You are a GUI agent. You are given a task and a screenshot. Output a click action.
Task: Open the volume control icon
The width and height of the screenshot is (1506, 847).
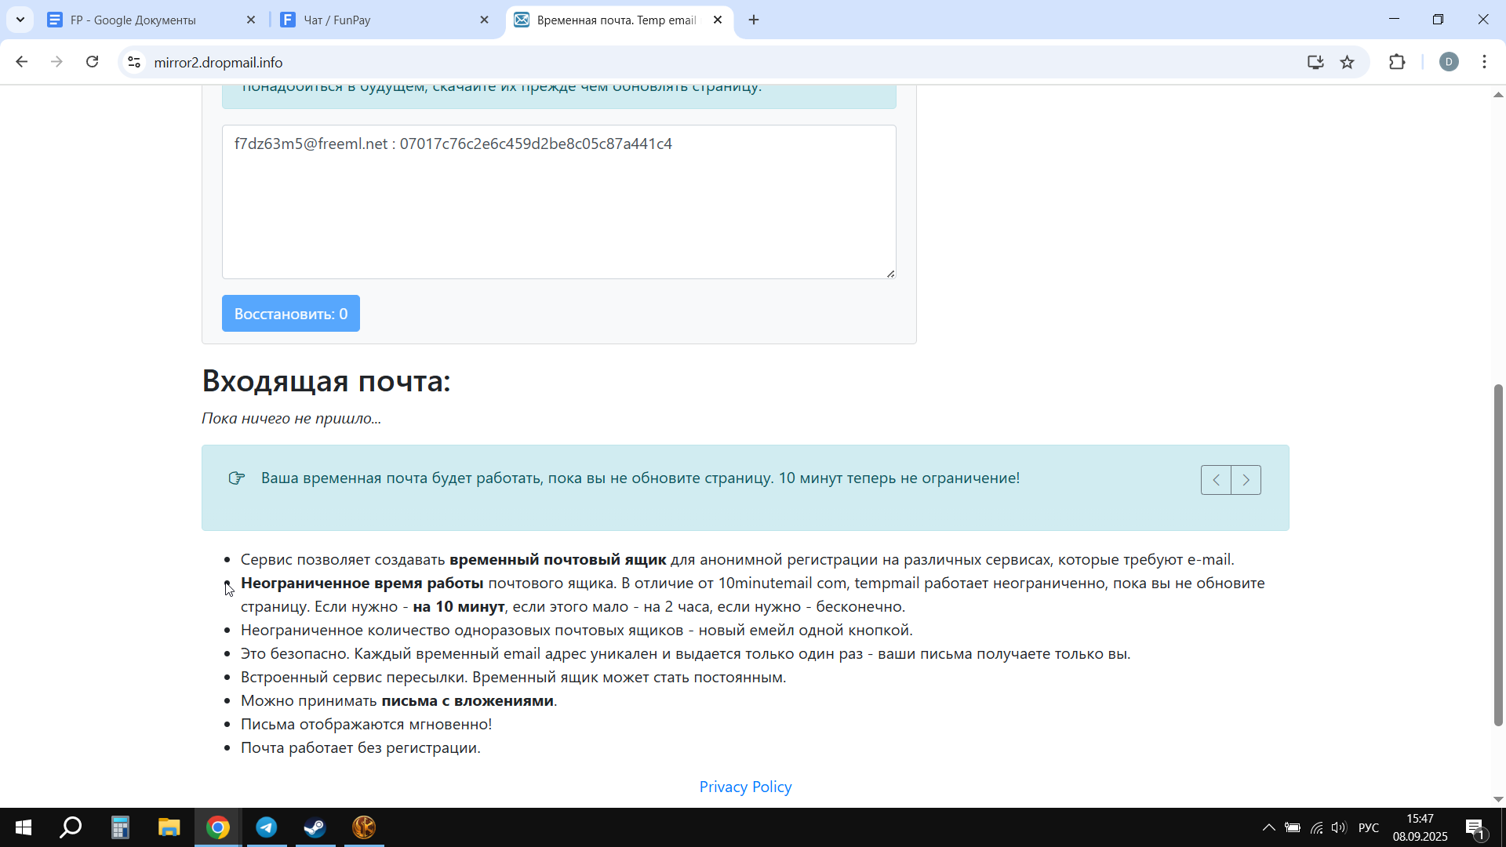tap(1338, 827)
